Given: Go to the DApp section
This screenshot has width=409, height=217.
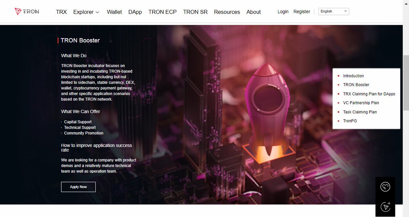Looking at the screenshot, I should (135, 12).
